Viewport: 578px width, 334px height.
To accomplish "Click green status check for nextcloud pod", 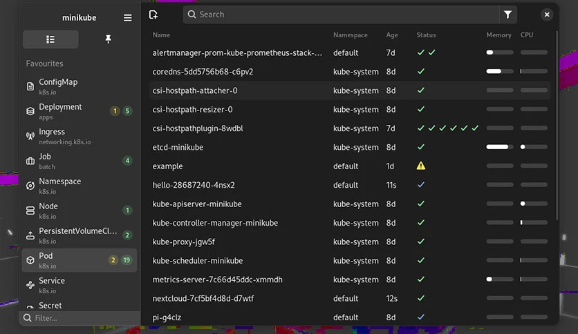I will click(421, 298).
